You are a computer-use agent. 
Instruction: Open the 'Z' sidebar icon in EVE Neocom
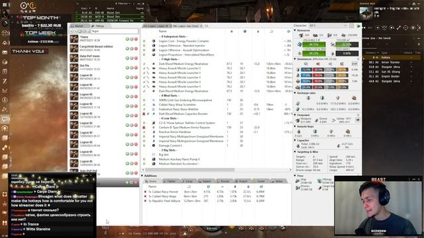tap(5, 81)
